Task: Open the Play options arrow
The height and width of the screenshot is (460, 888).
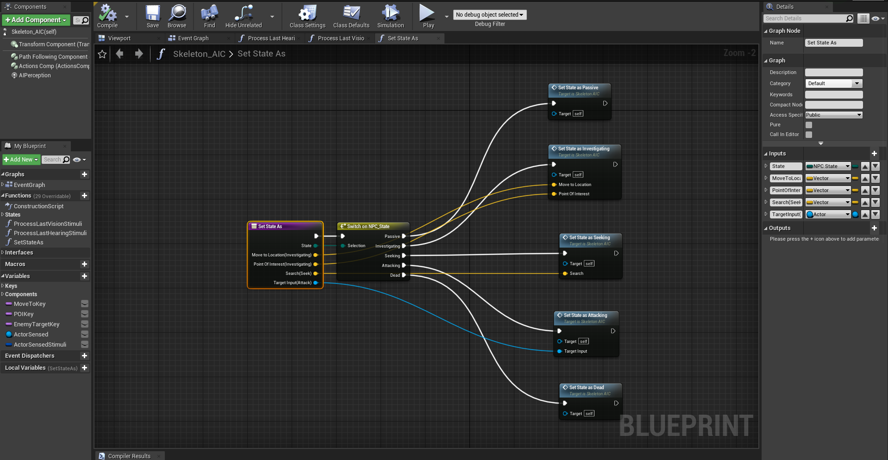Action: 447,17
